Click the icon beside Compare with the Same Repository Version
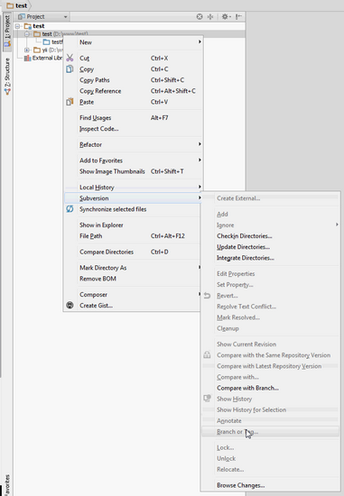344x496 pixels. click(x=207, y=355)
